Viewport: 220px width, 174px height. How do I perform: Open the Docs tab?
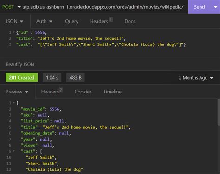[130, 21]
